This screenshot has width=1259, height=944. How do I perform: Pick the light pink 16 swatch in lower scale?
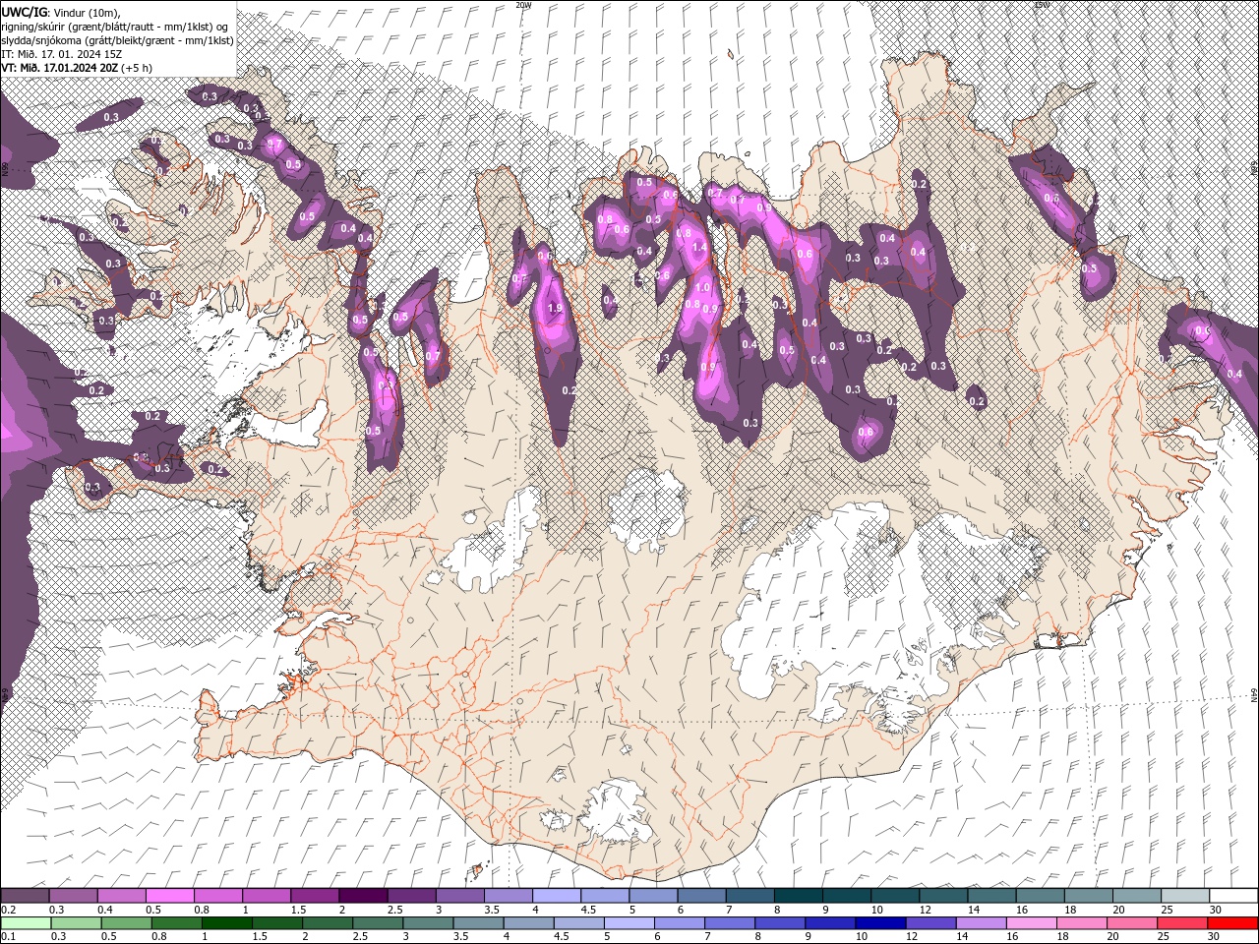click(x=1032, y=923)
